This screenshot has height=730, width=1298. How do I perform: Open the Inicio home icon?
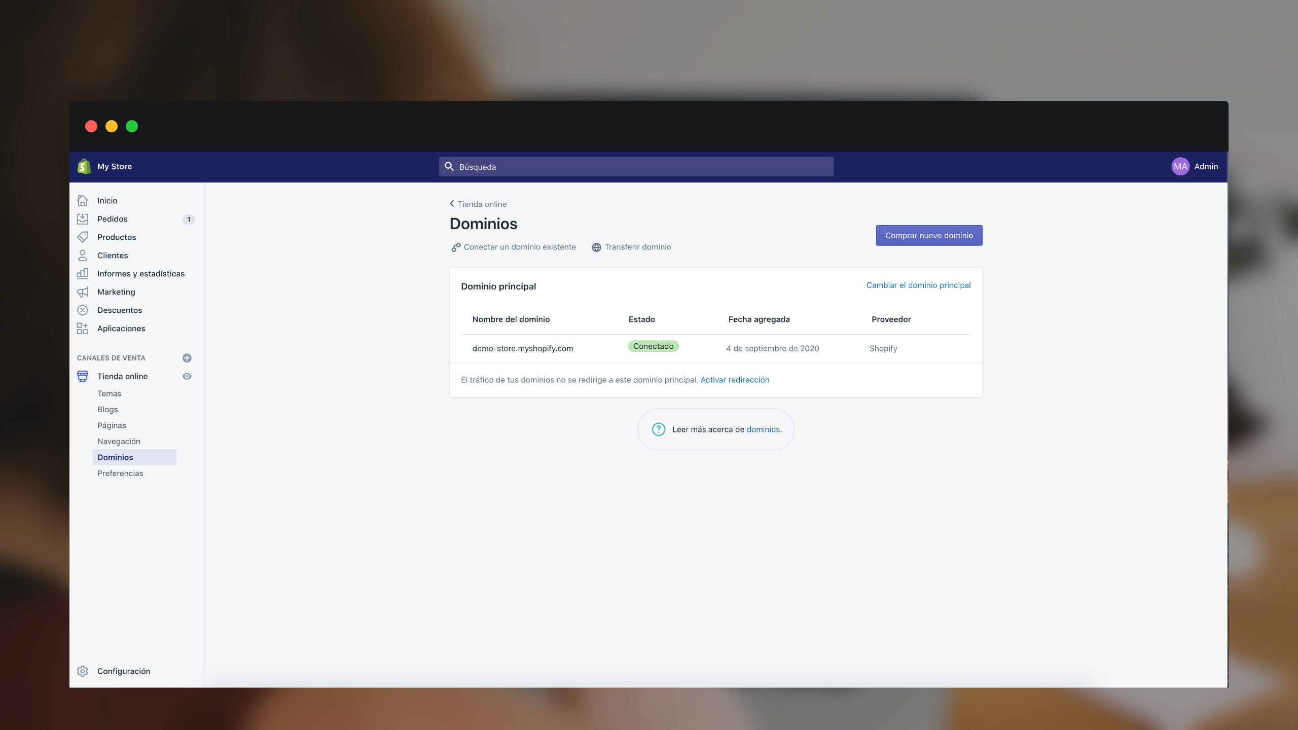[x=83, y=201]
